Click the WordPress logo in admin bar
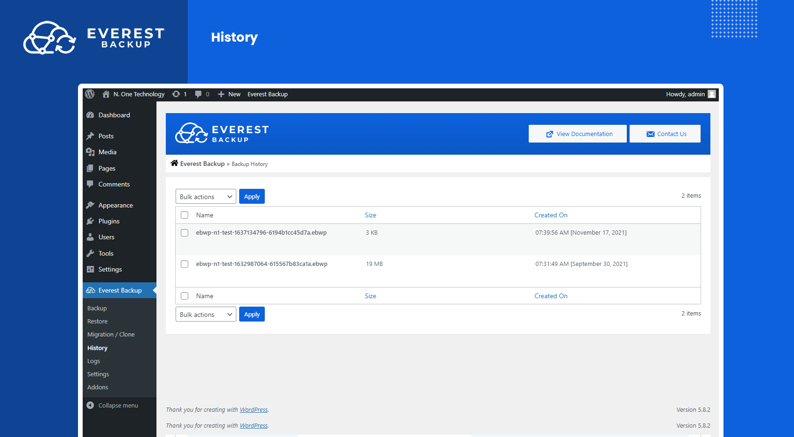The height and width of the screenshot is (437, 794). click(90, 94)
